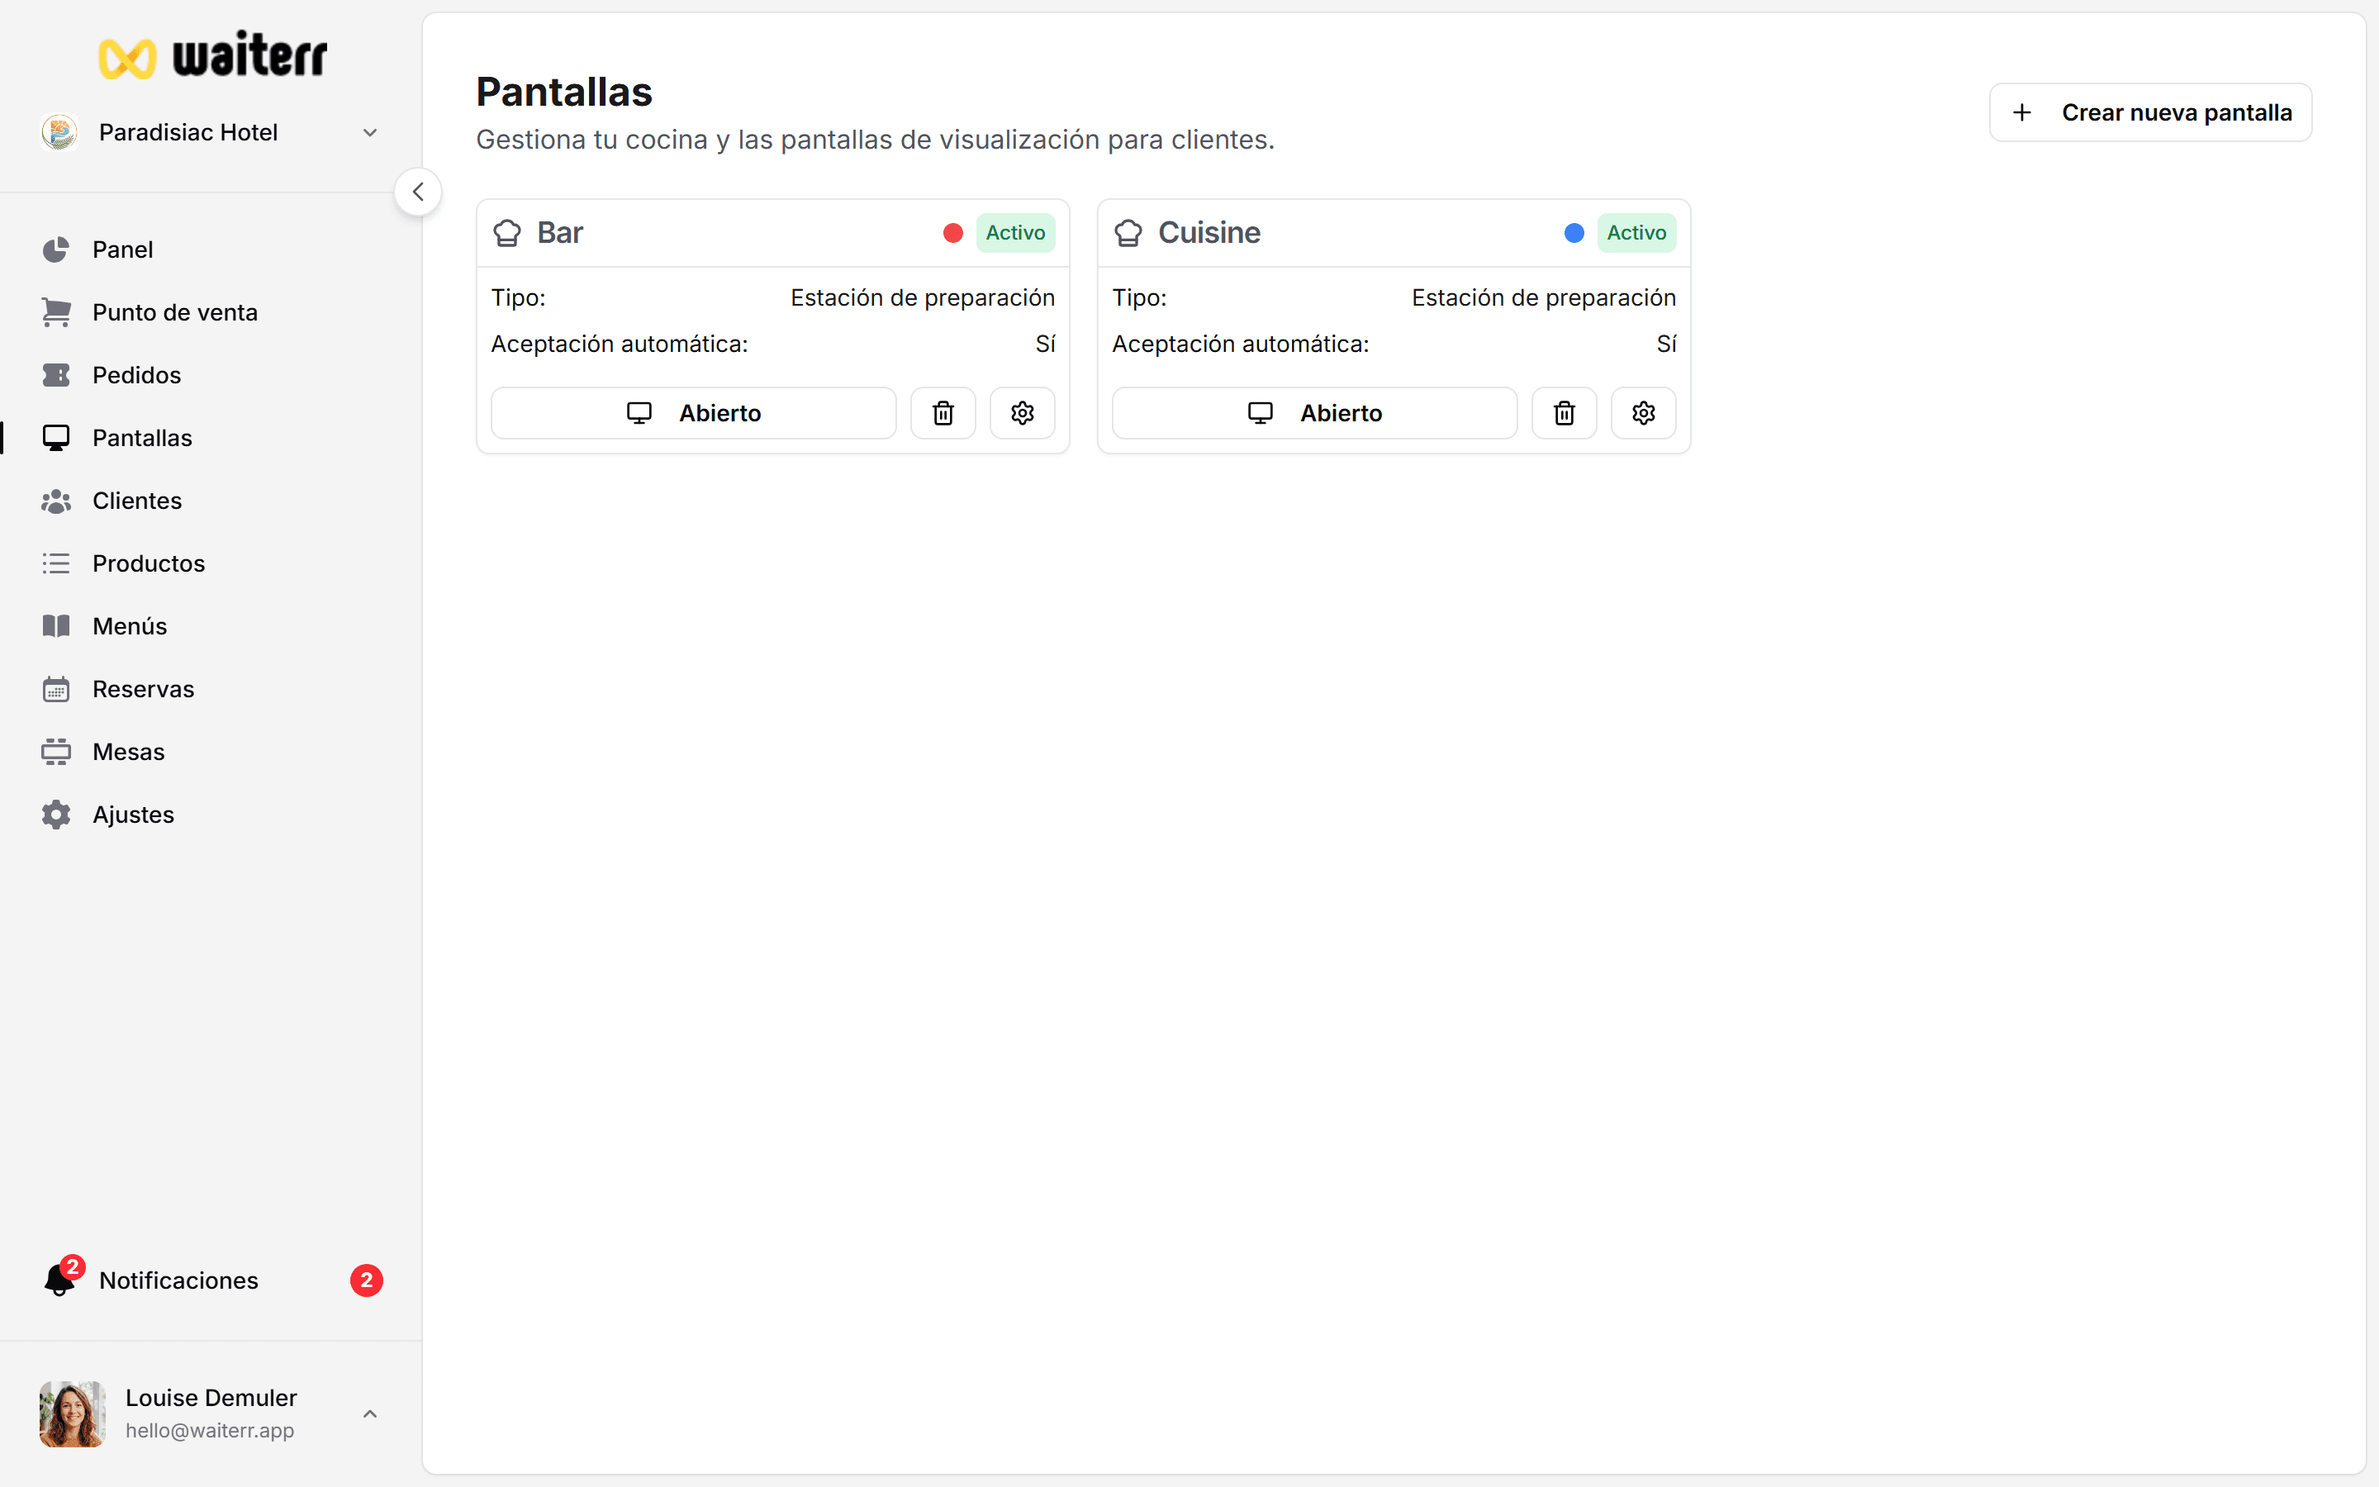This screenshot has height=1487, width=2379.
Task: Click the Menús book icon
Action: 56,626
